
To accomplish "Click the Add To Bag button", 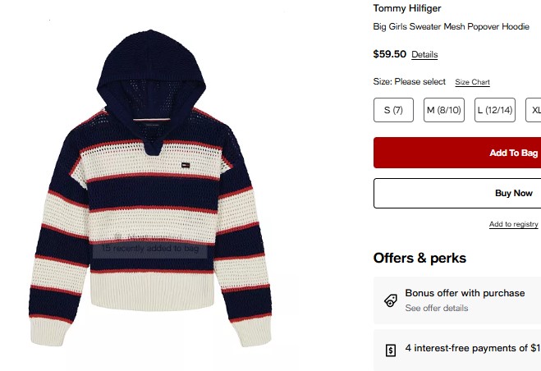I will coord(457,153).
